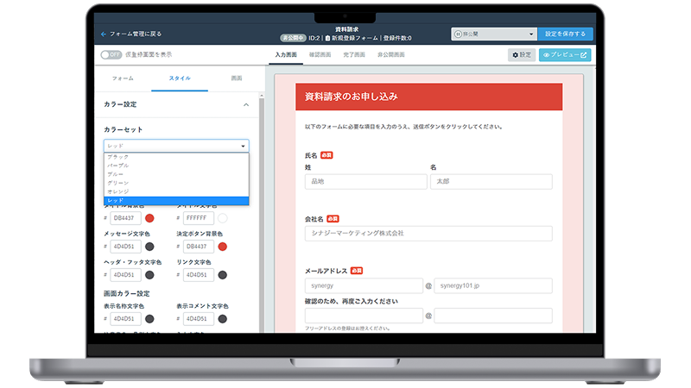The image size is (691, 388).
Task: Click the empty email confirmation domain field
Action: pos(493,316)
